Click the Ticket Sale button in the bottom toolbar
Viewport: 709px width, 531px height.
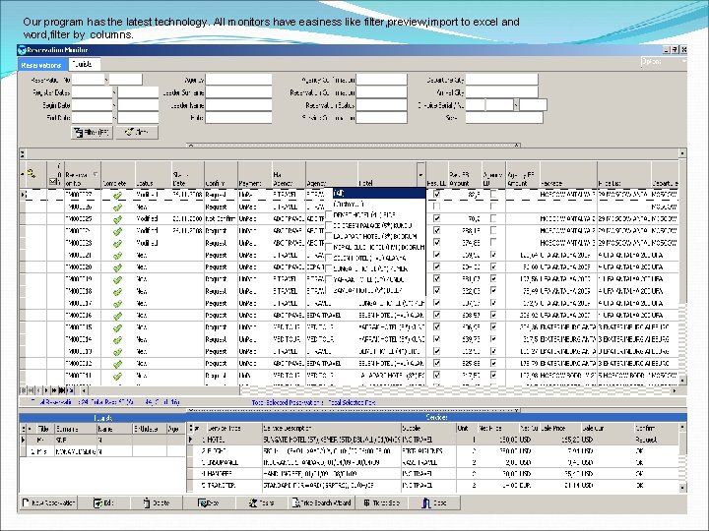(x=382, y=502)
